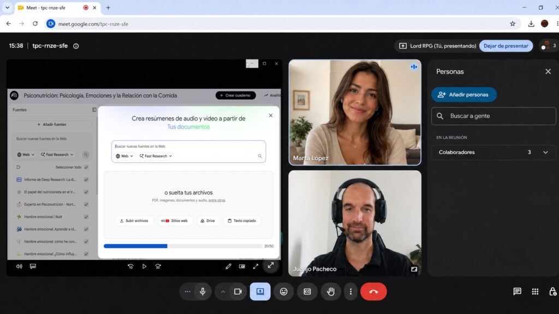Click the 20/50 sources progress bar

[183, 246]
